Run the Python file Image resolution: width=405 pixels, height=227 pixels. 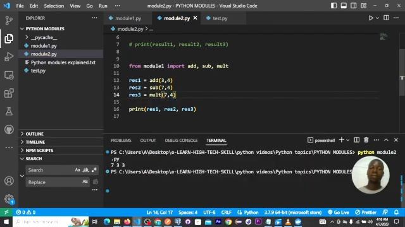click(371, 18)
